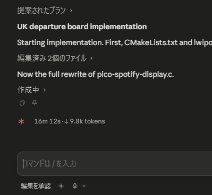The image size is (212, 195).
Task: Select the UK departure board implementation heading
Action: pos(82,26)
